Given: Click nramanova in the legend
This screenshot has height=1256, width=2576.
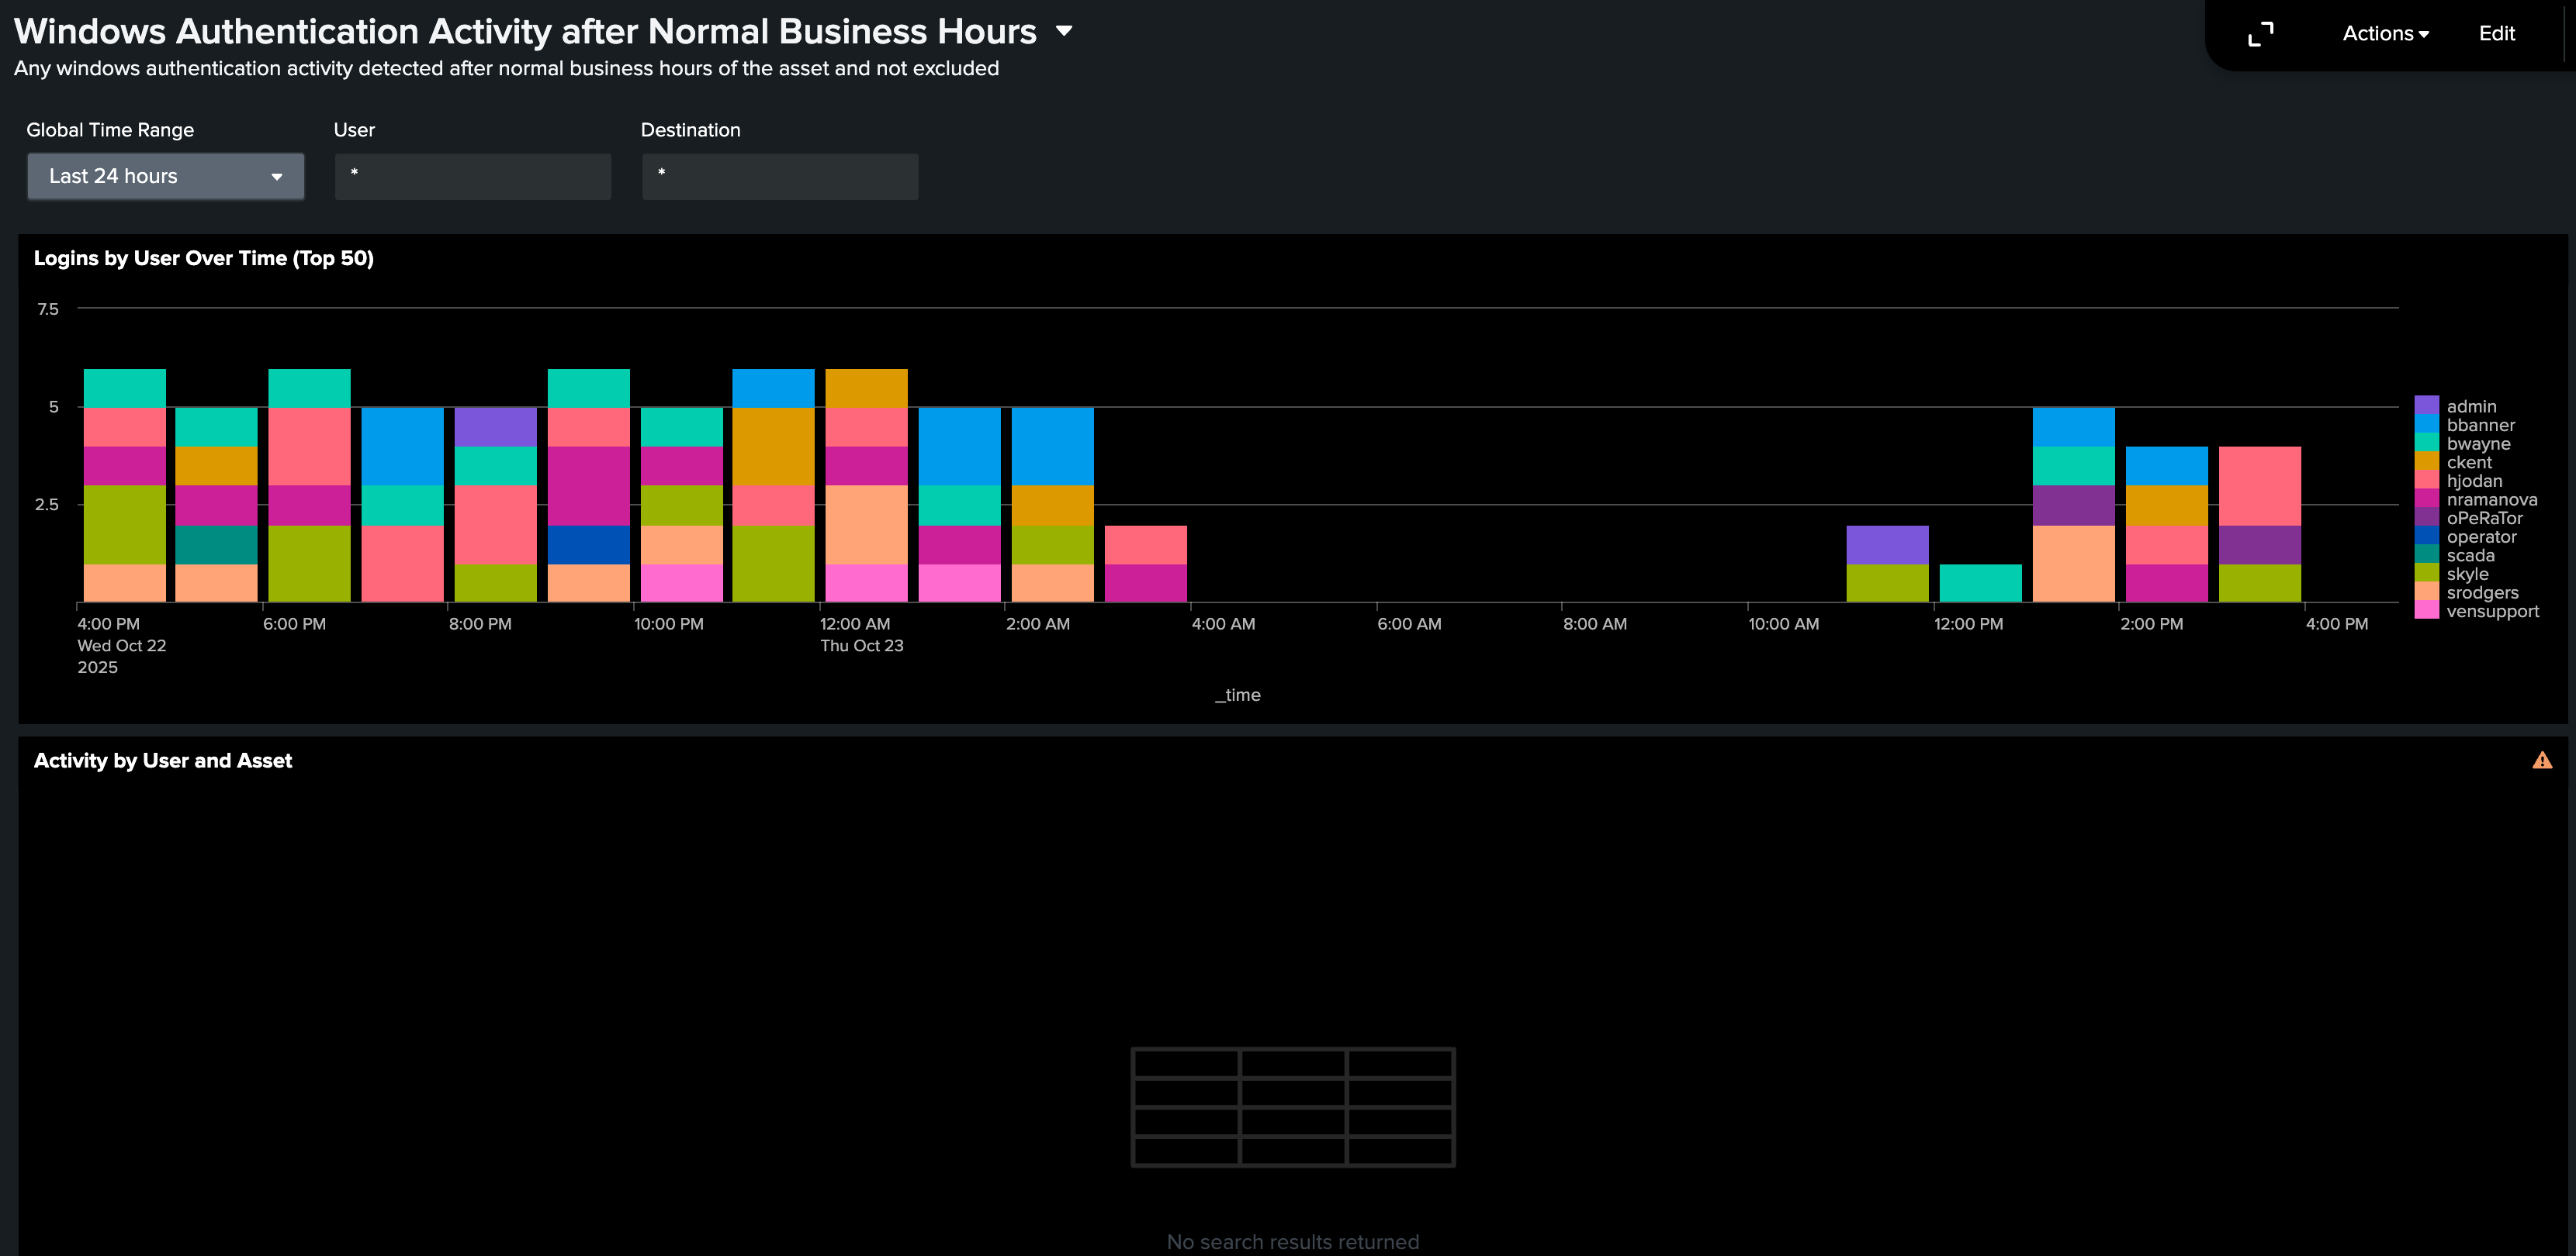Looking at the screenshot, I should pos(2491,499).
